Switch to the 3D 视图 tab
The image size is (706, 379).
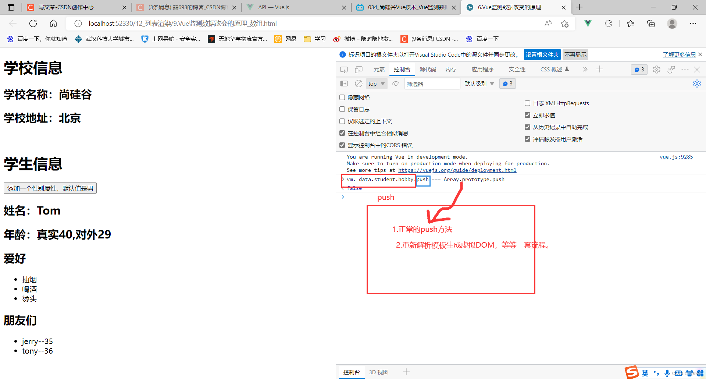(x=379, y=372)
